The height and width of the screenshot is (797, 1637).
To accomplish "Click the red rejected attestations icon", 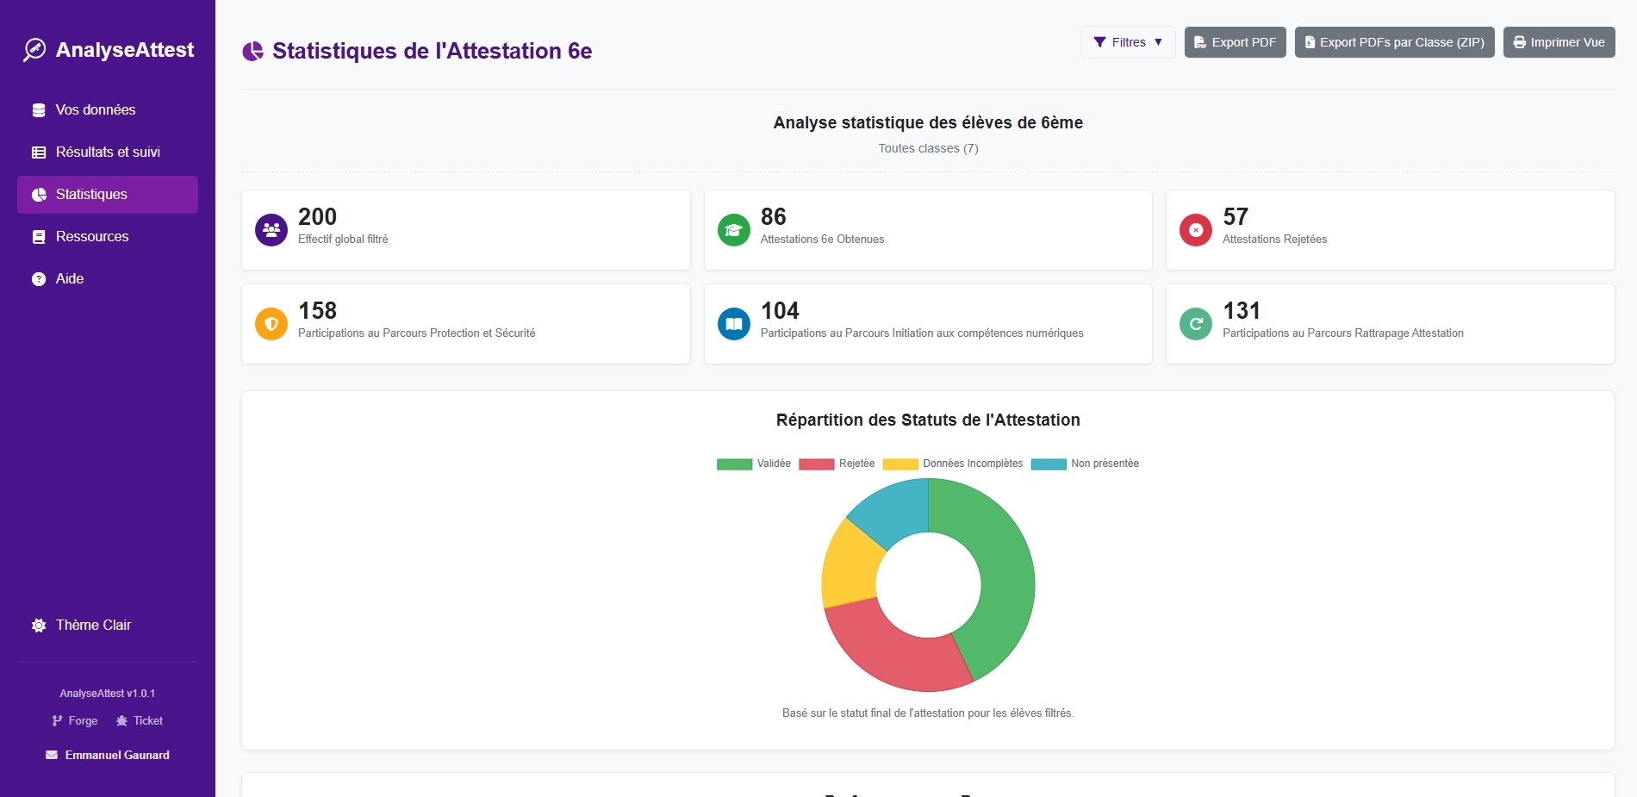I will coord(1196,230).
